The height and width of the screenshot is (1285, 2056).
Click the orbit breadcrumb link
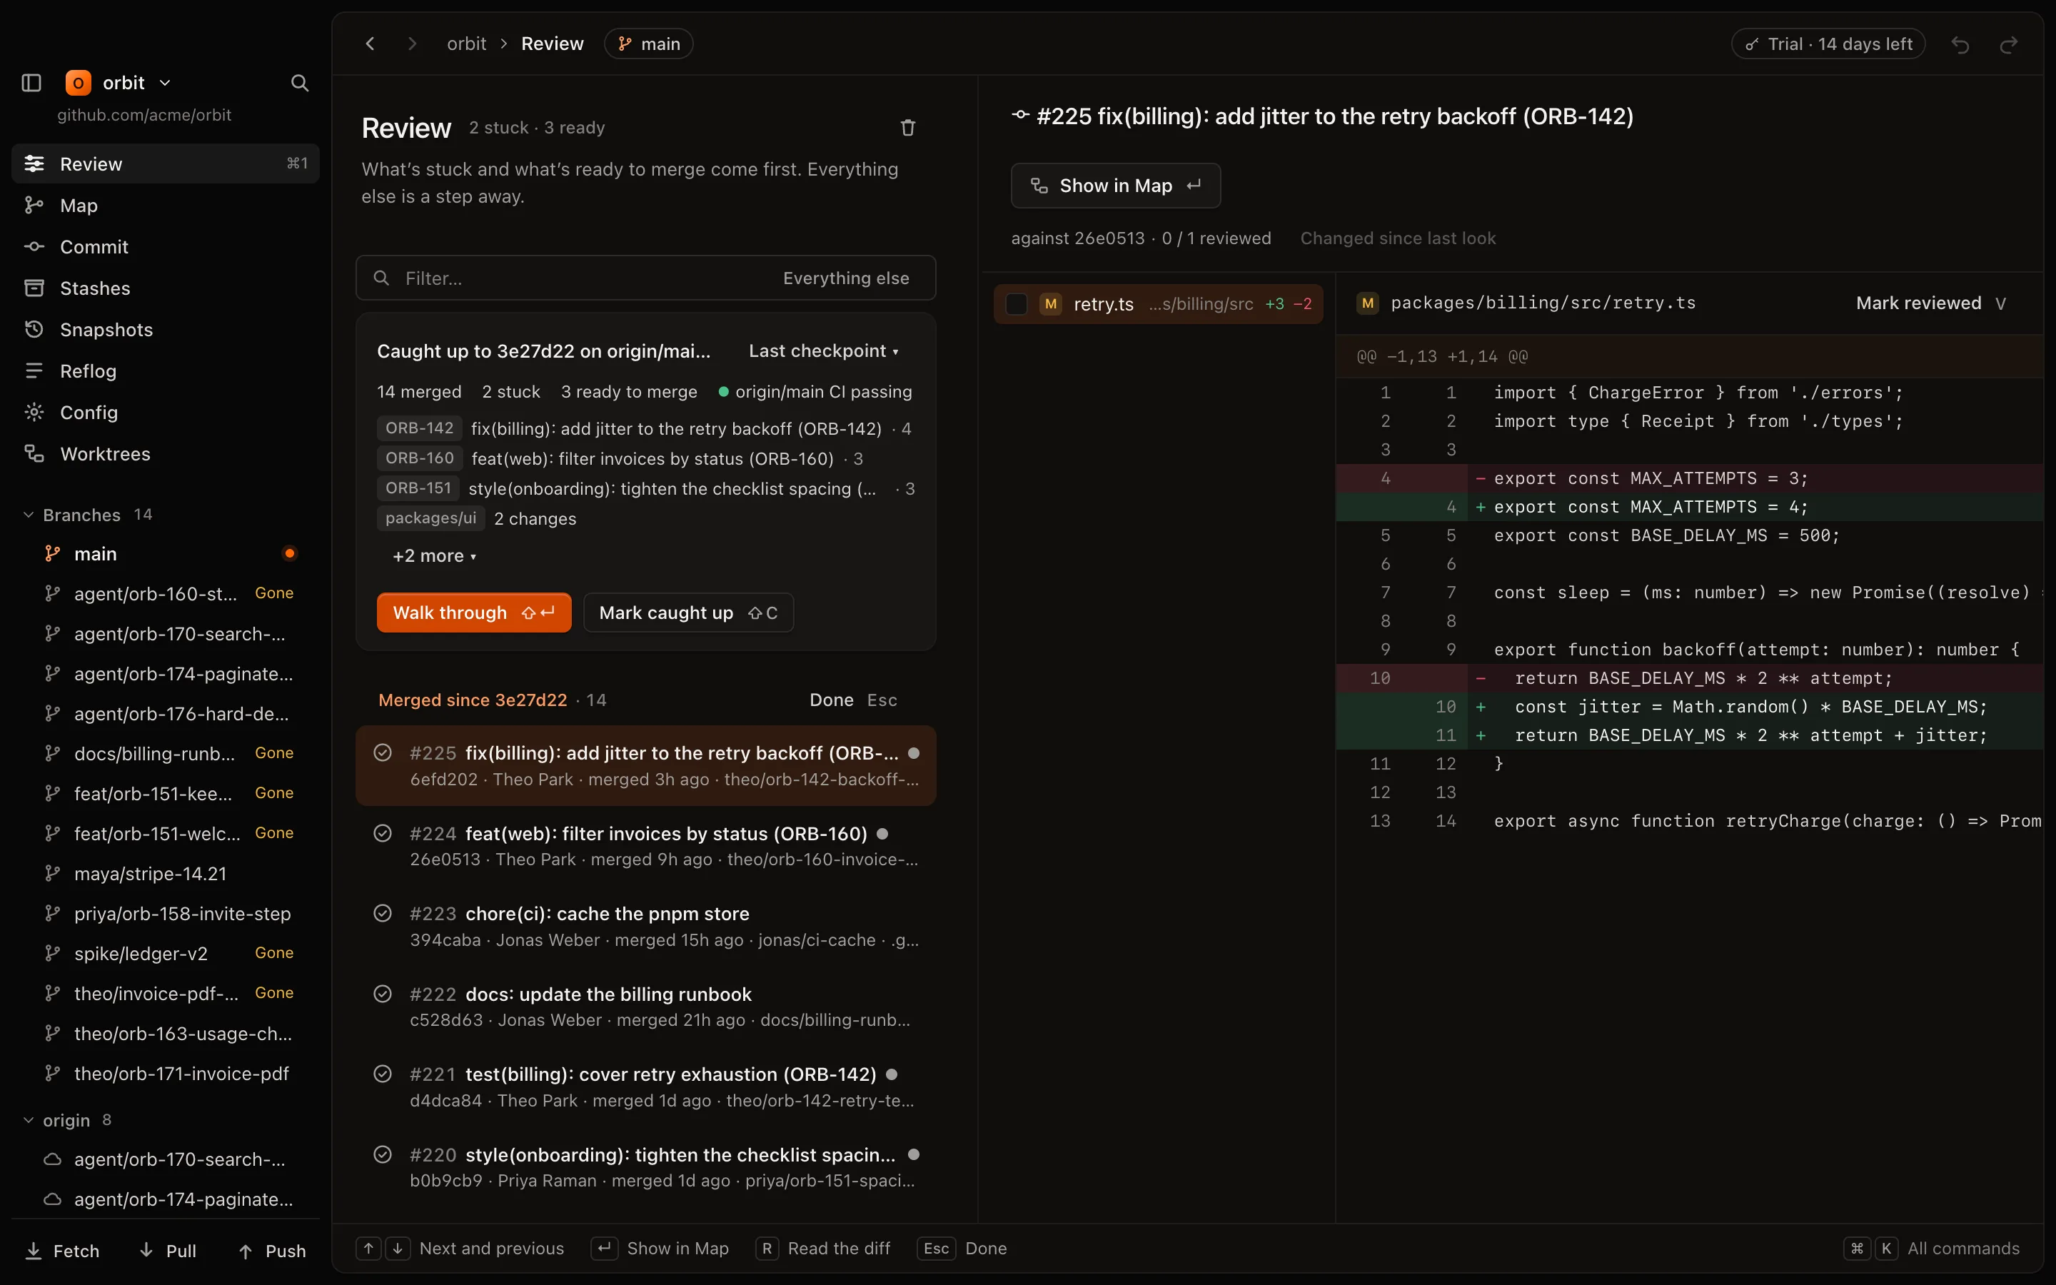(x=466, y=44)
